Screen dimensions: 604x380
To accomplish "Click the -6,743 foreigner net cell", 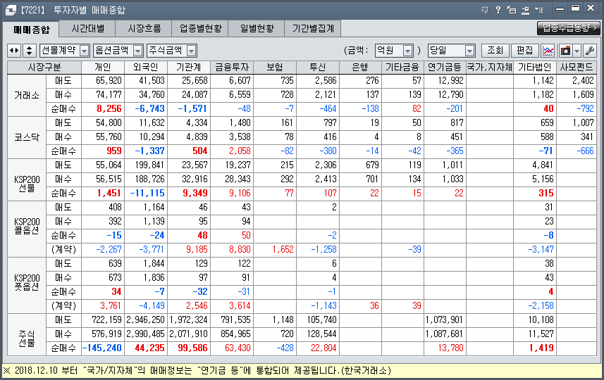I will pyautogui.click(x=146, y=109).
